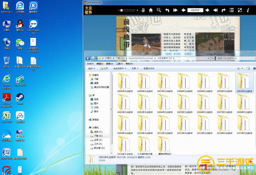The width and height of the screenshot is (256, 175).
Task: Open the change view options dropdown arrow
Action: tap(242, 68)
